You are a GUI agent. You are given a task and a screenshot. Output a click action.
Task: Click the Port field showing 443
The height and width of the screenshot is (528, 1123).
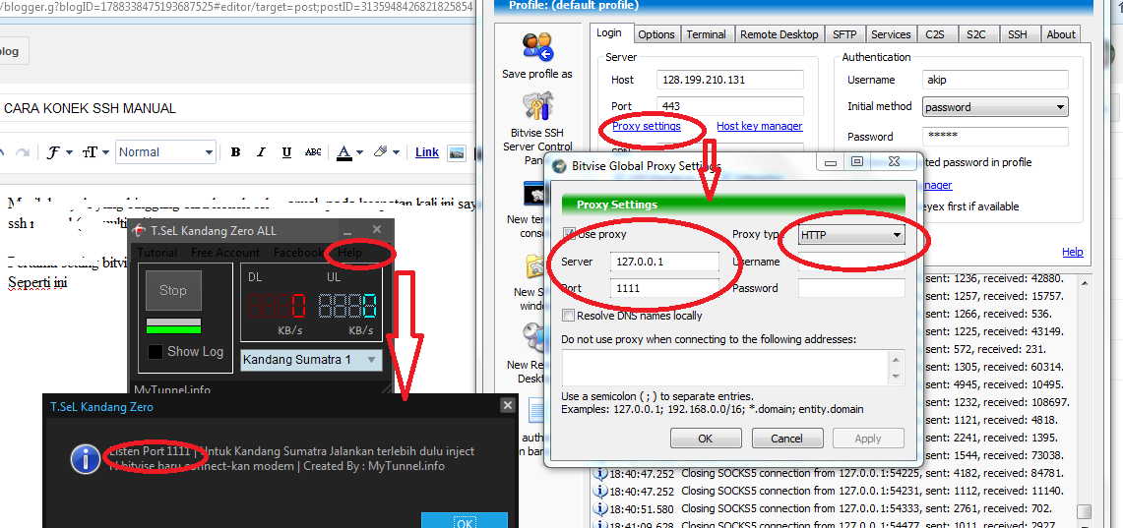[x=730, y=106]
